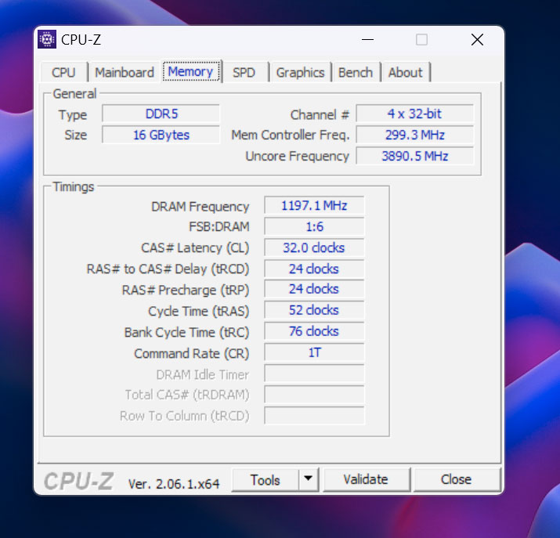Viewport: 560px width, 538px height.
Task: Click the Mem Controller Freq. label
Action: [291, 135]
